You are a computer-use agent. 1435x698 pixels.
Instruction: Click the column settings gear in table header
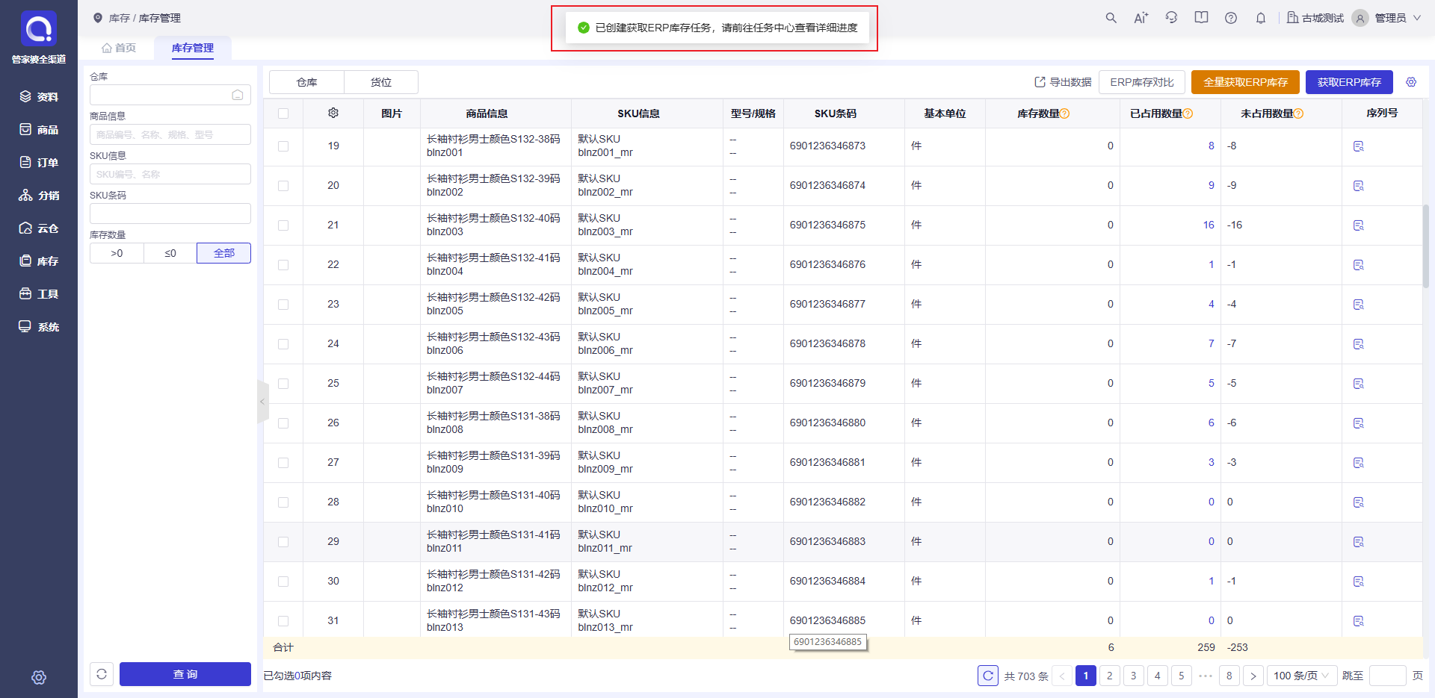click(x=333, y=113)
